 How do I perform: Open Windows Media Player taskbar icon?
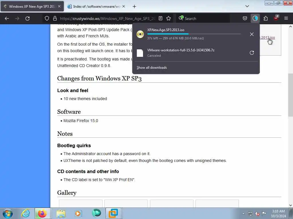pos(78,213)
